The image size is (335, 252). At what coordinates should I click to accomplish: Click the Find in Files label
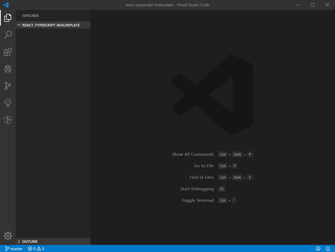point(202,177)
